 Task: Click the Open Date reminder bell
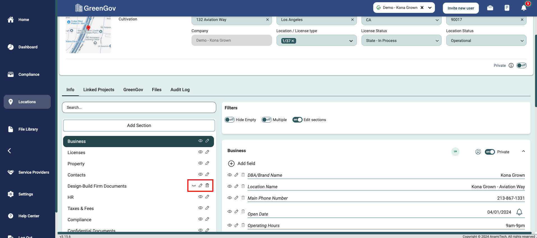click(519, 212)
